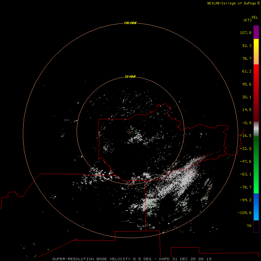This screenshot has width=261, height=261.
Task: Click the [KT] units label
Action: click(x=248, y=20)
